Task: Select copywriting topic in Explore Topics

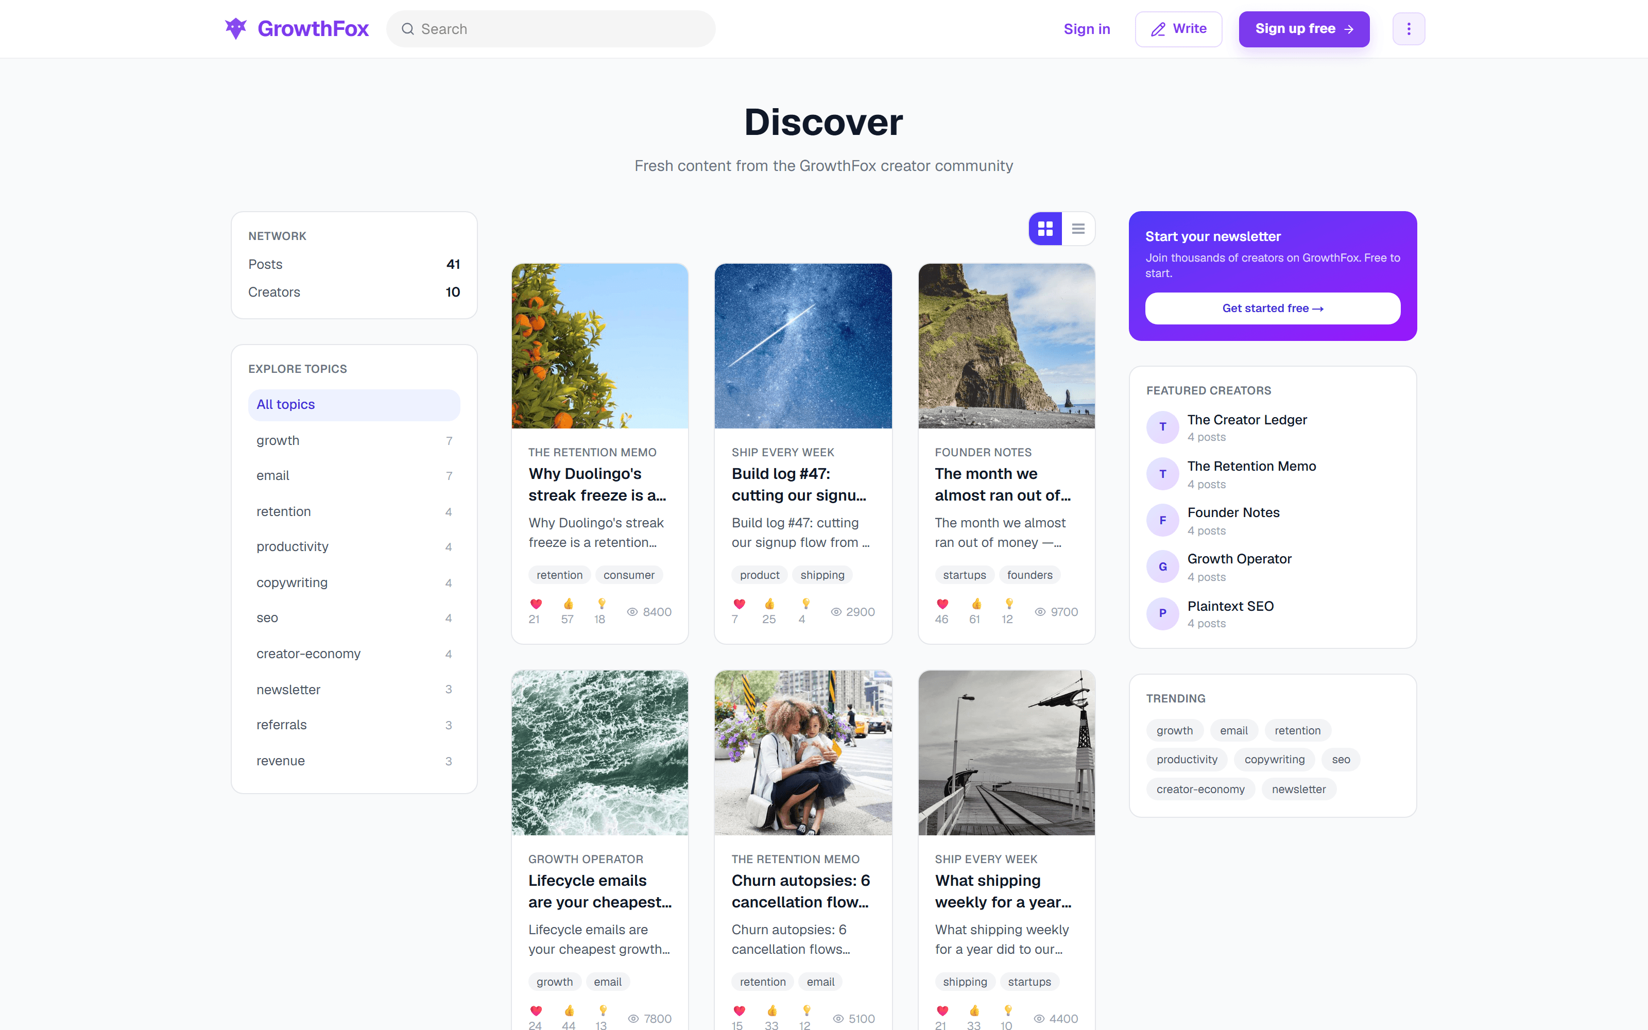Action: tap(354, 582)
